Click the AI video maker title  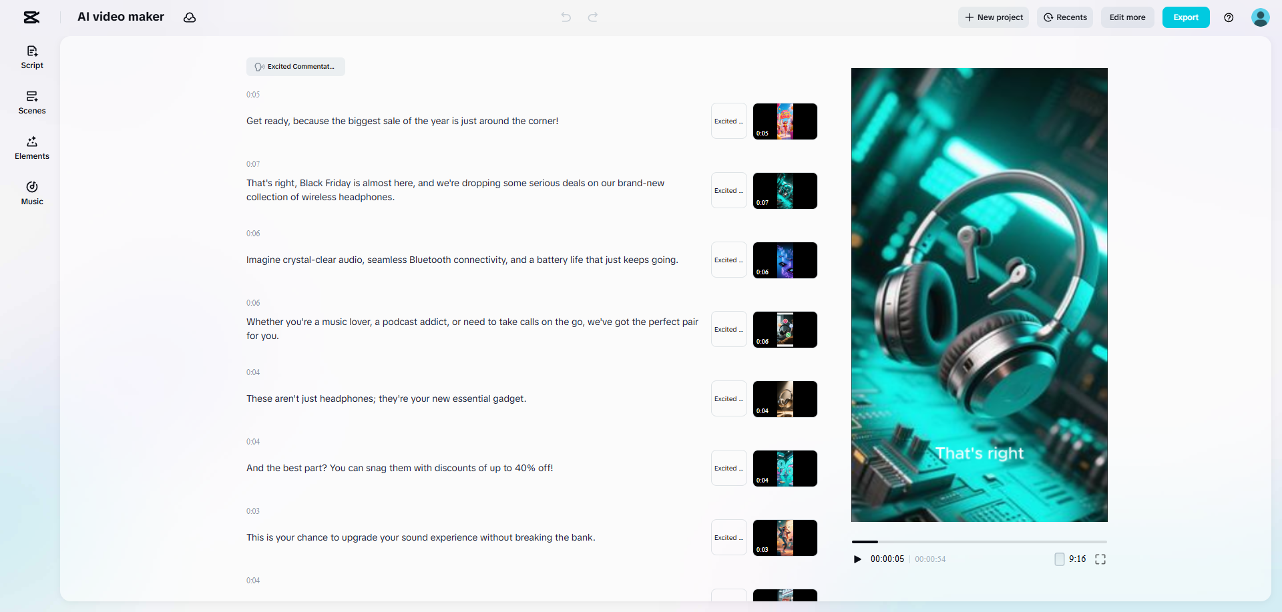(x=121, y=17)
